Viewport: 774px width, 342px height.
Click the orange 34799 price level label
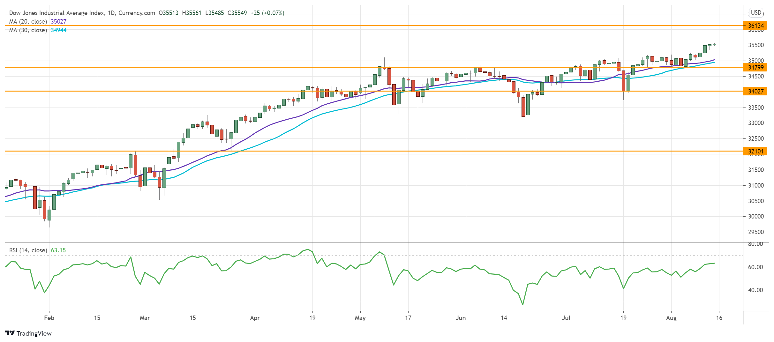[x=756, y=67]
